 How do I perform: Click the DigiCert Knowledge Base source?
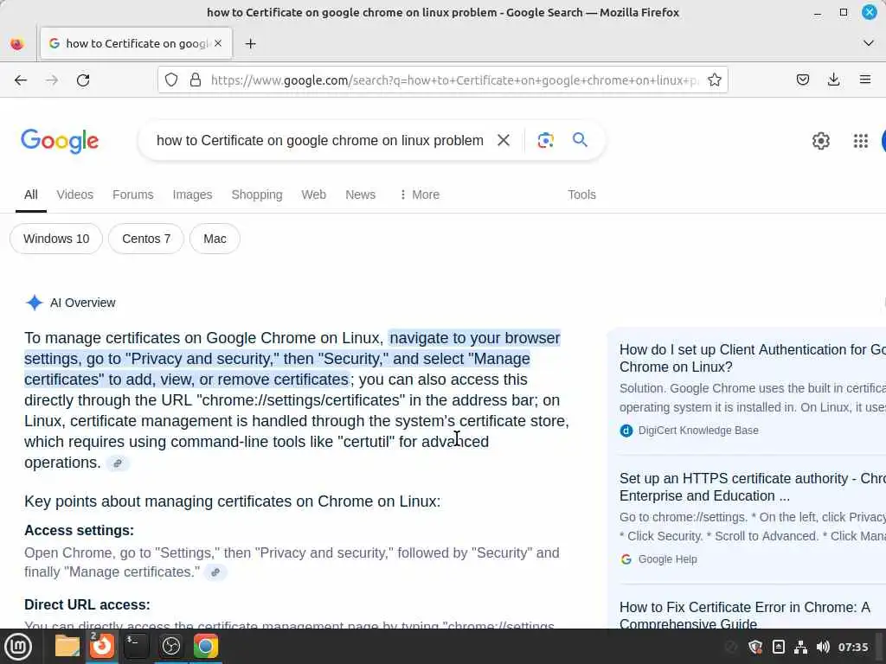[698, 431]
